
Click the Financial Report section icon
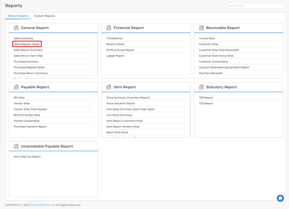tap(109, 28)
